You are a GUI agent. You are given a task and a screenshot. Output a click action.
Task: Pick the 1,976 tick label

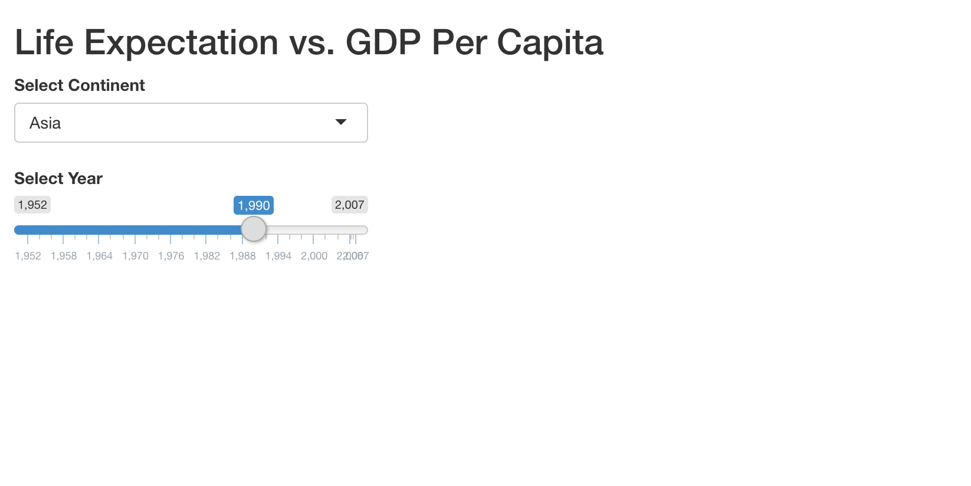(x=171, y=256)
